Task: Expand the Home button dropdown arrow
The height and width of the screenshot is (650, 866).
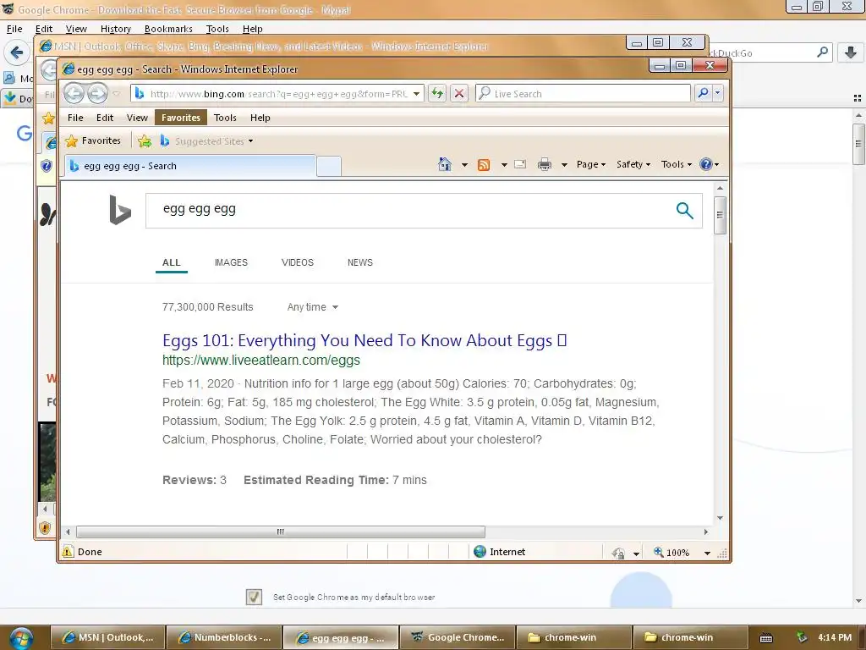Action: 464,165
